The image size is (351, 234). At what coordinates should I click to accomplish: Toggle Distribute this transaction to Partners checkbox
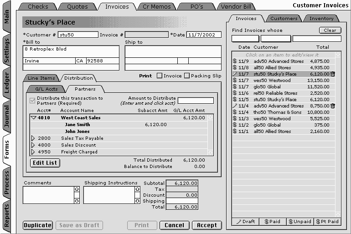(x=32, y=101)
